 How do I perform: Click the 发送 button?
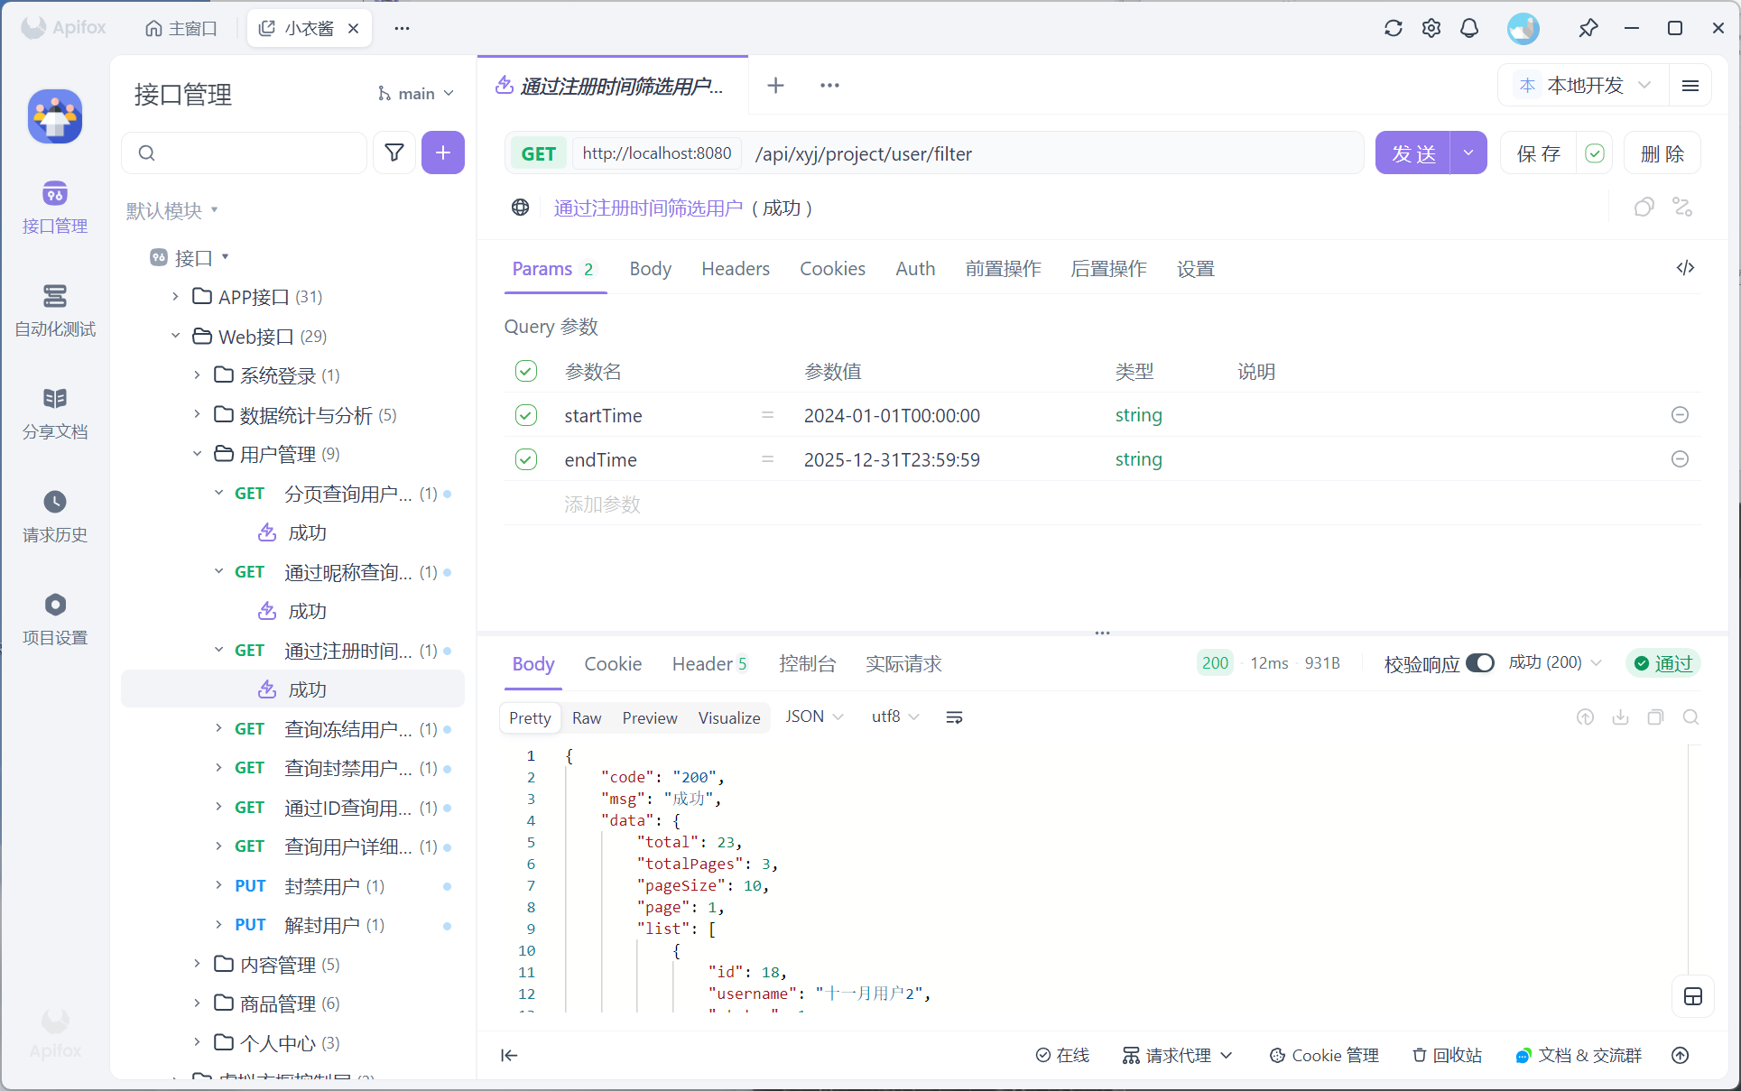pos(1412,153)
